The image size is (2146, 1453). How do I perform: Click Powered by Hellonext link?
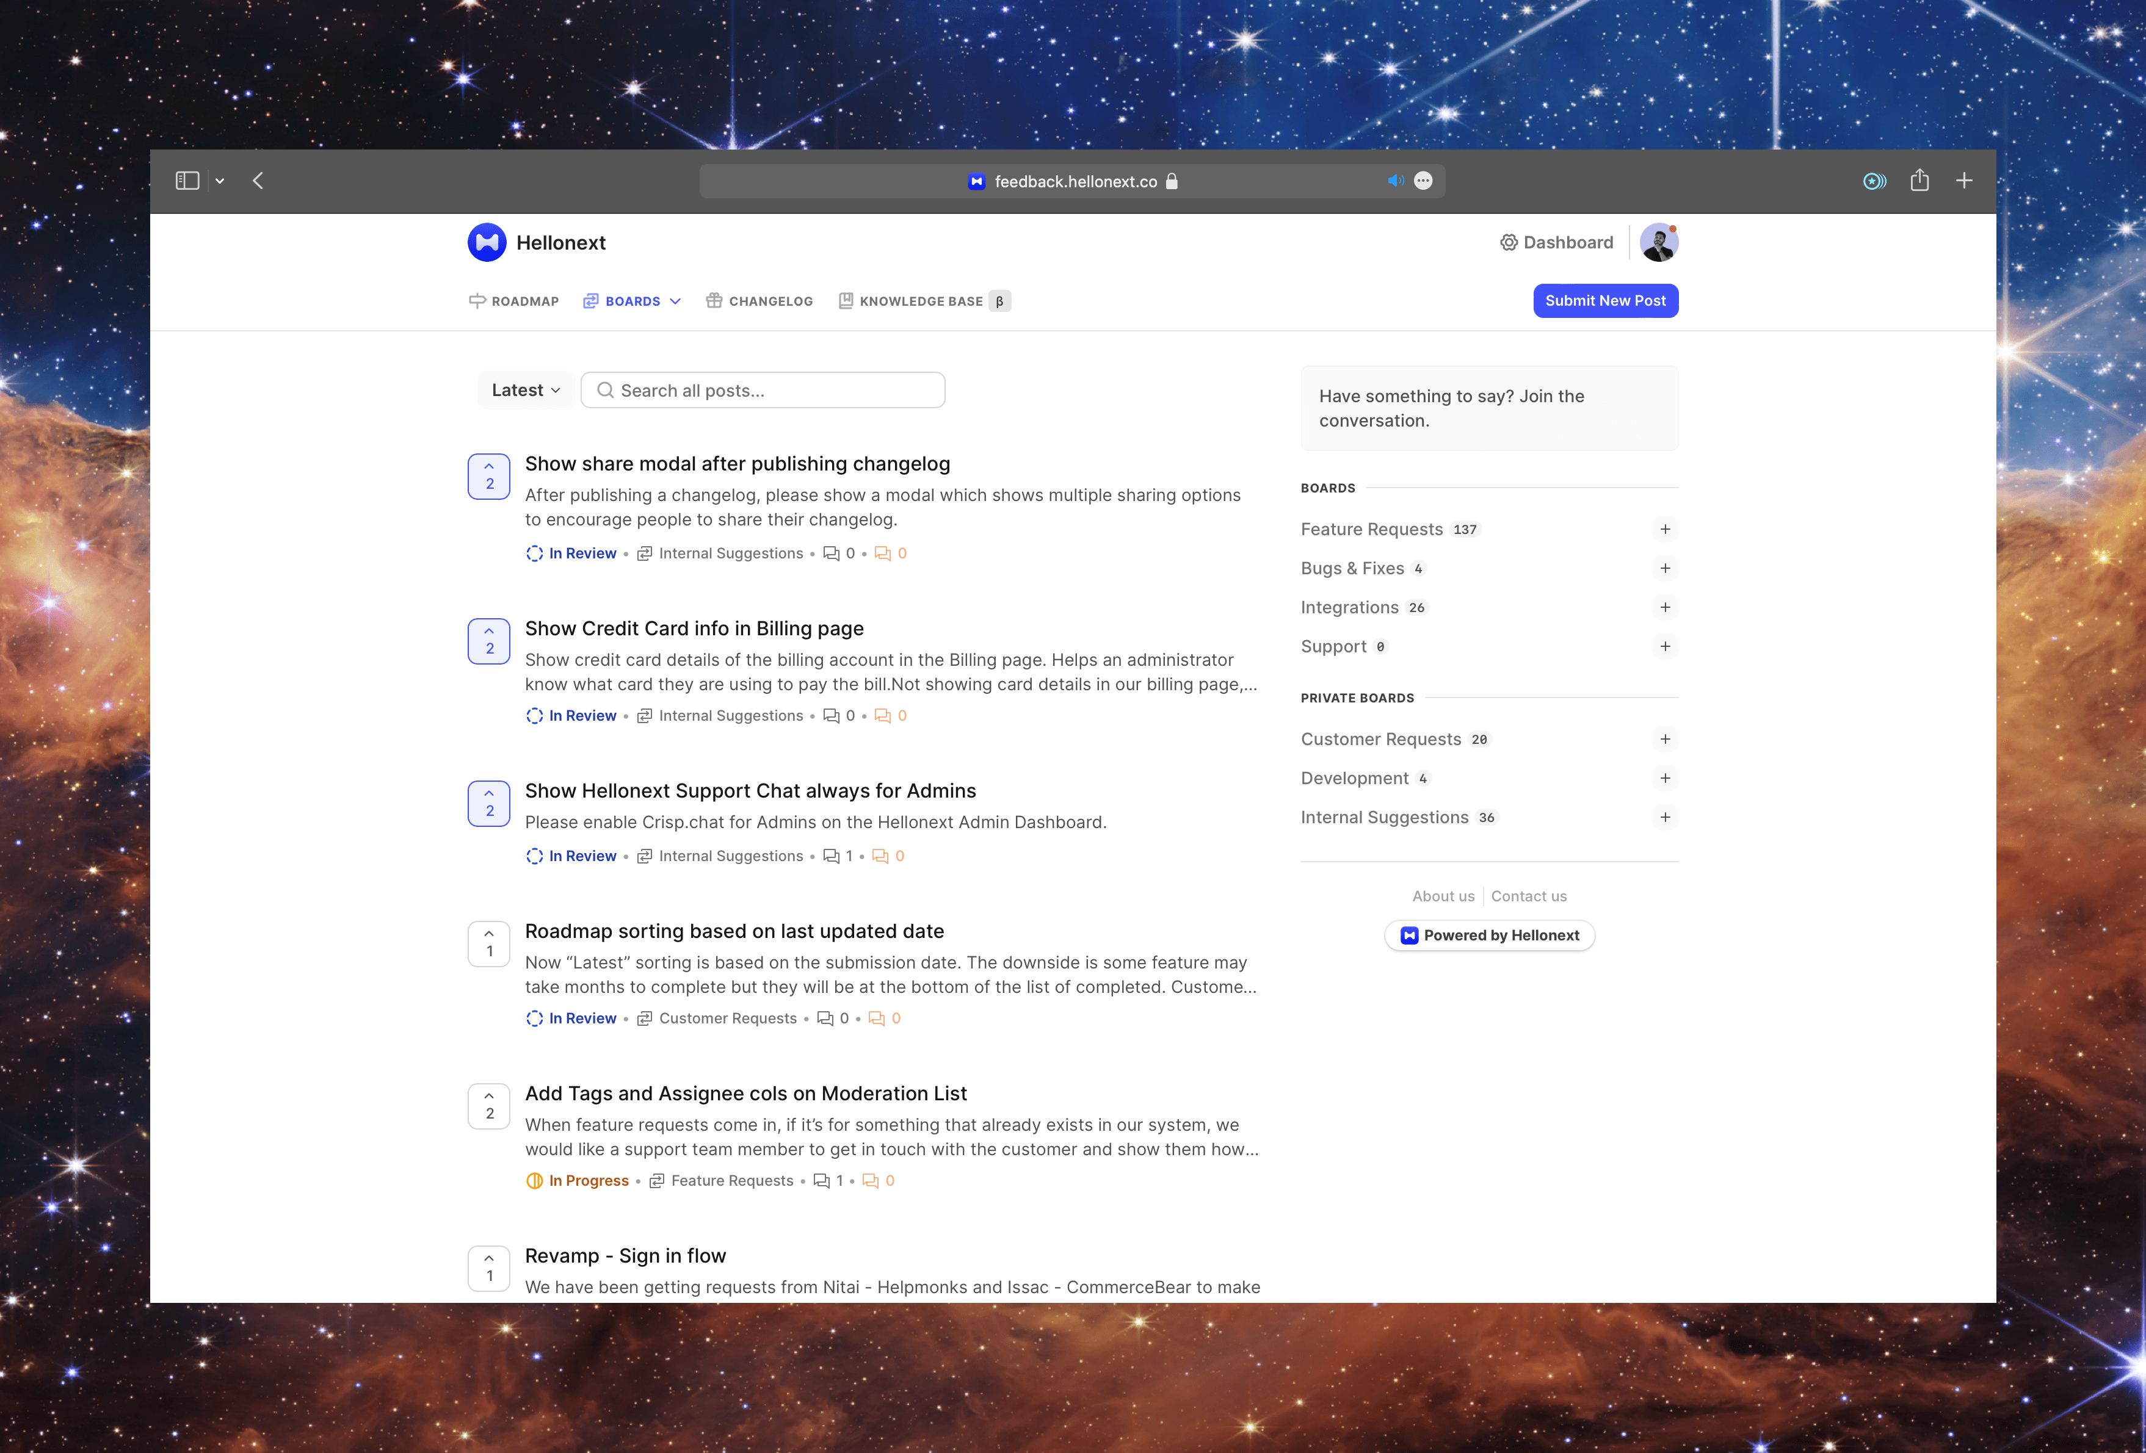pos(1489,934)
